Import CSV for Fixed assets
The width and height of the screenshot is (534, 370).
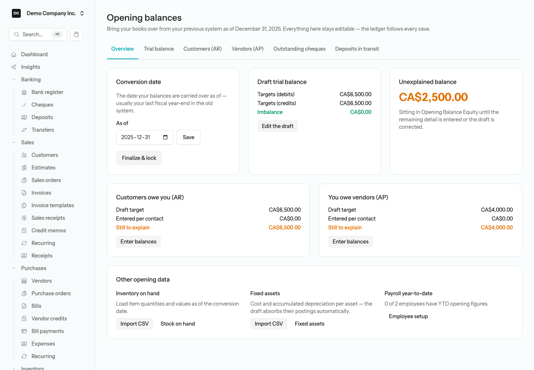[269, 324]
